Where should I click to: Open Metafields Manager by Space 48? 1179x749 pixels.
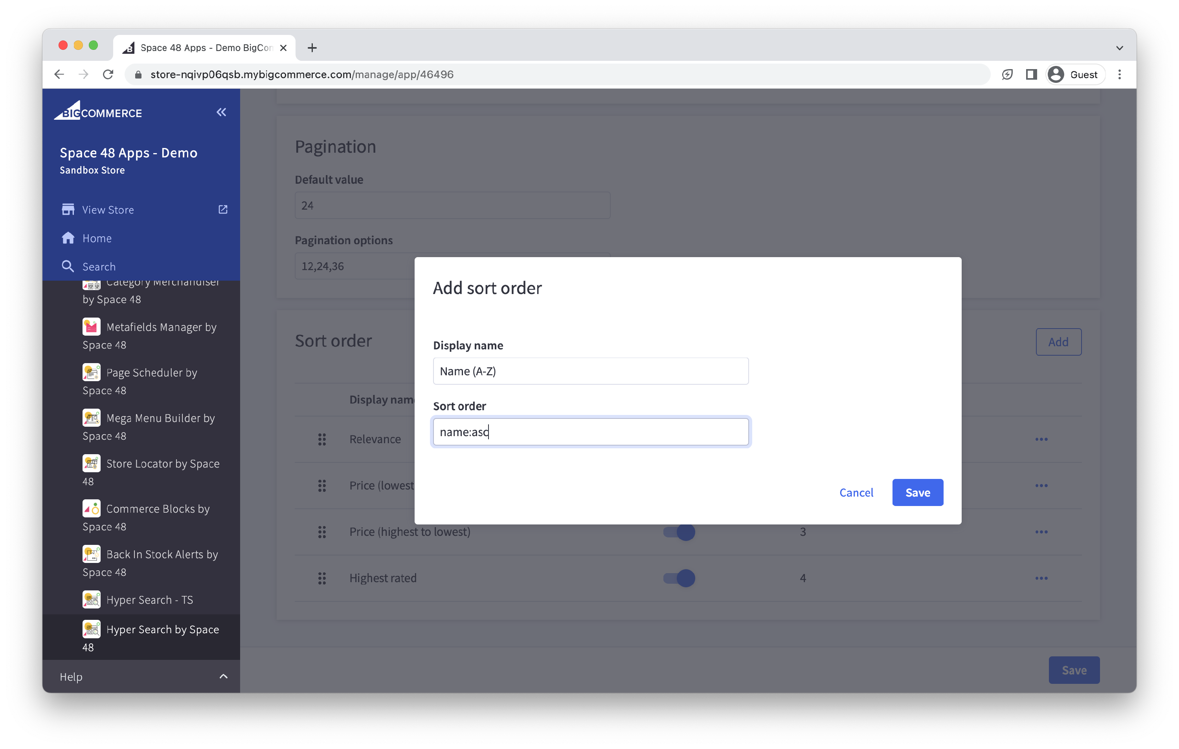coord(150,336)
